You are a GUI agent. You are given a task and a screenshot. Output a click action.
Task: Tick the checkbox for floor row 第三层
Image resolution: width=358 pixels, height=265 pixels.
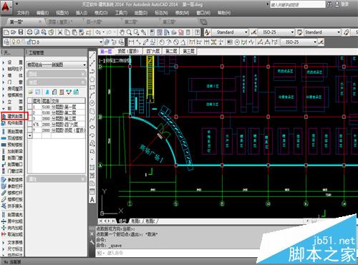point(30,118)
